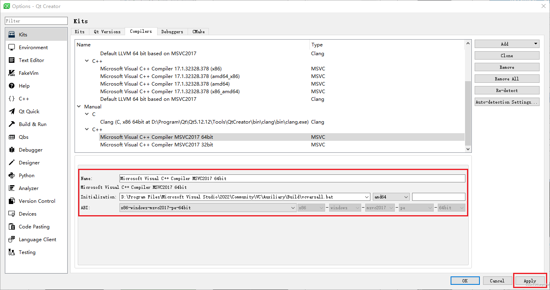
Task: Switch to the CMake tab
Action: coord(198,32)
